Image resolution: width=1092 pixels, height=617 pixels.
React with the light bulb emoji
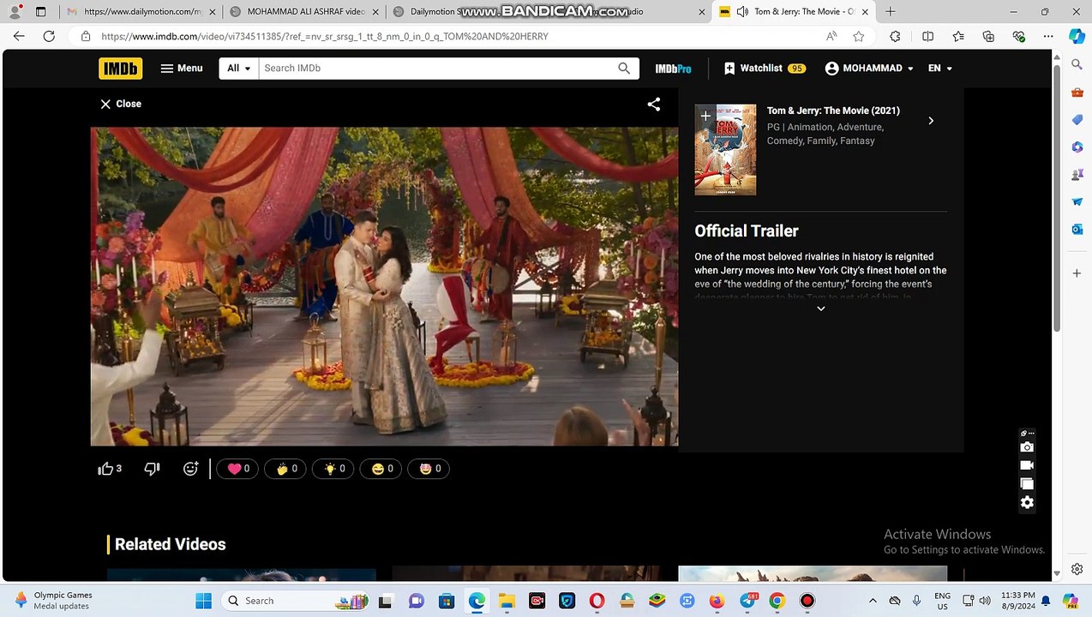[333, 469]
